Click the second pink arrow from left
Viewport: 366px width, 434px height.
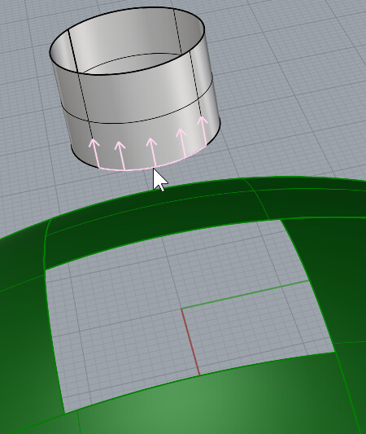tap(122, 156)
